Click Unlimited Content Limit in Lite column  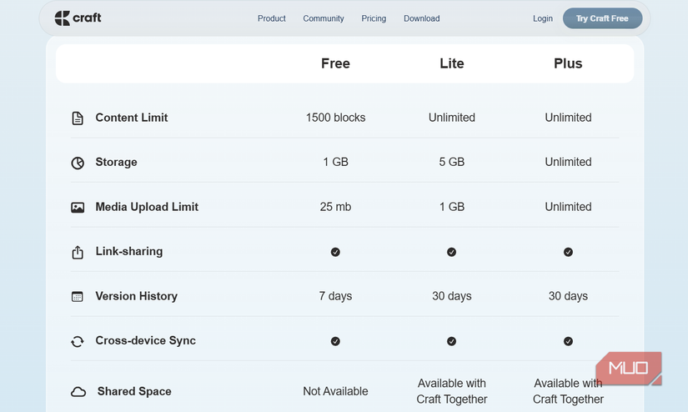tap(451, 118)
